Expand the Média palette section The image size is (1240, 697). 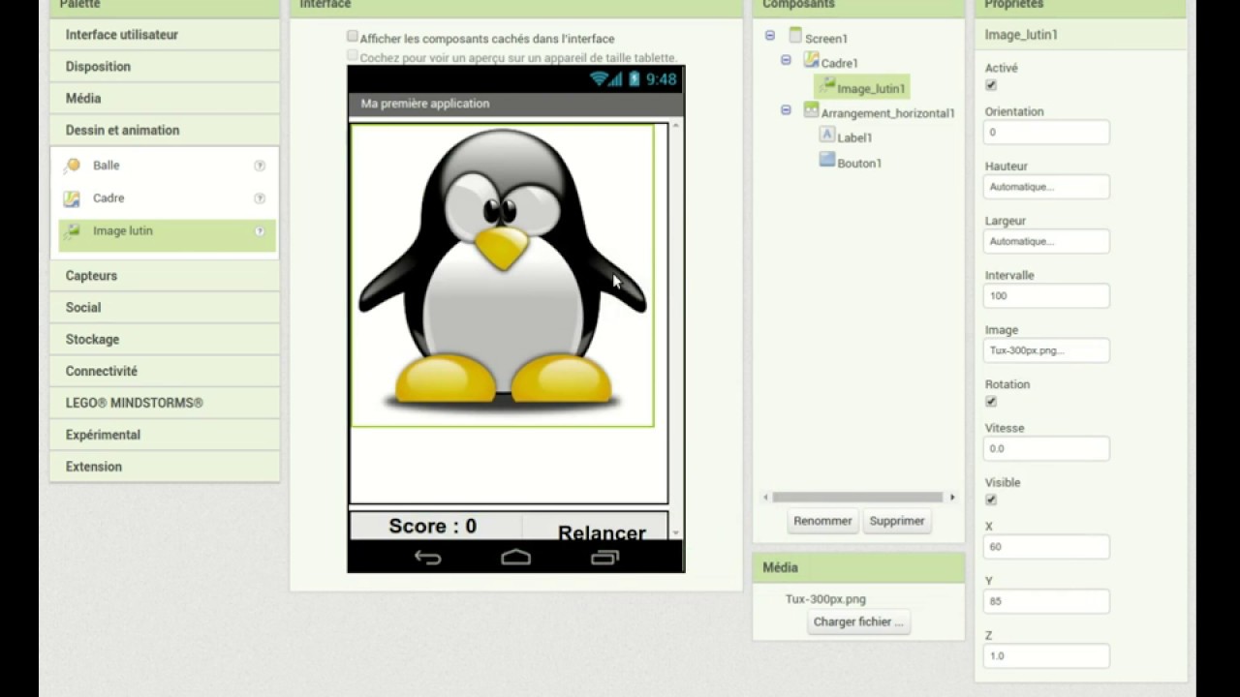[x=165, y=99]
